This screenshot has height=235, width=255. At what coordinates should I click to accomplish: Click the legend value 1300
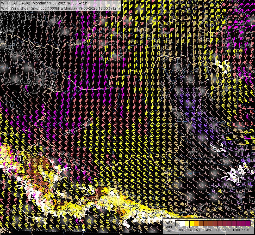point(236,230)
